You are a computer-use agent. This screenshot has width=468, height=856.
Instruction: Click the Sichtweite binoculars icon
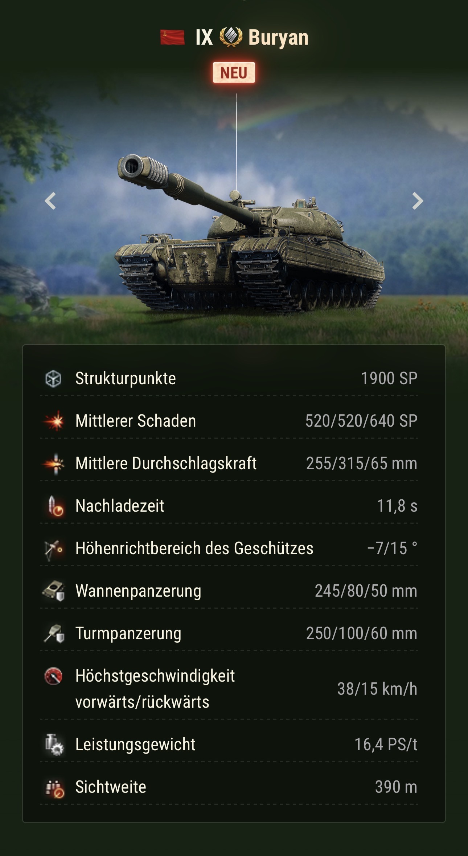tap(54, 788)
